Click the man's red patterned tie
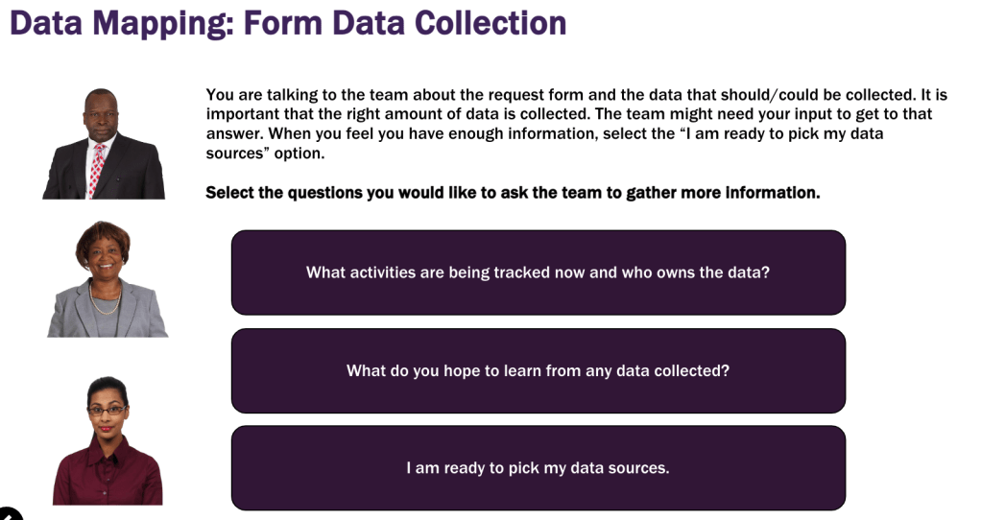Screen dimensions: 981x520 [97, 167]
